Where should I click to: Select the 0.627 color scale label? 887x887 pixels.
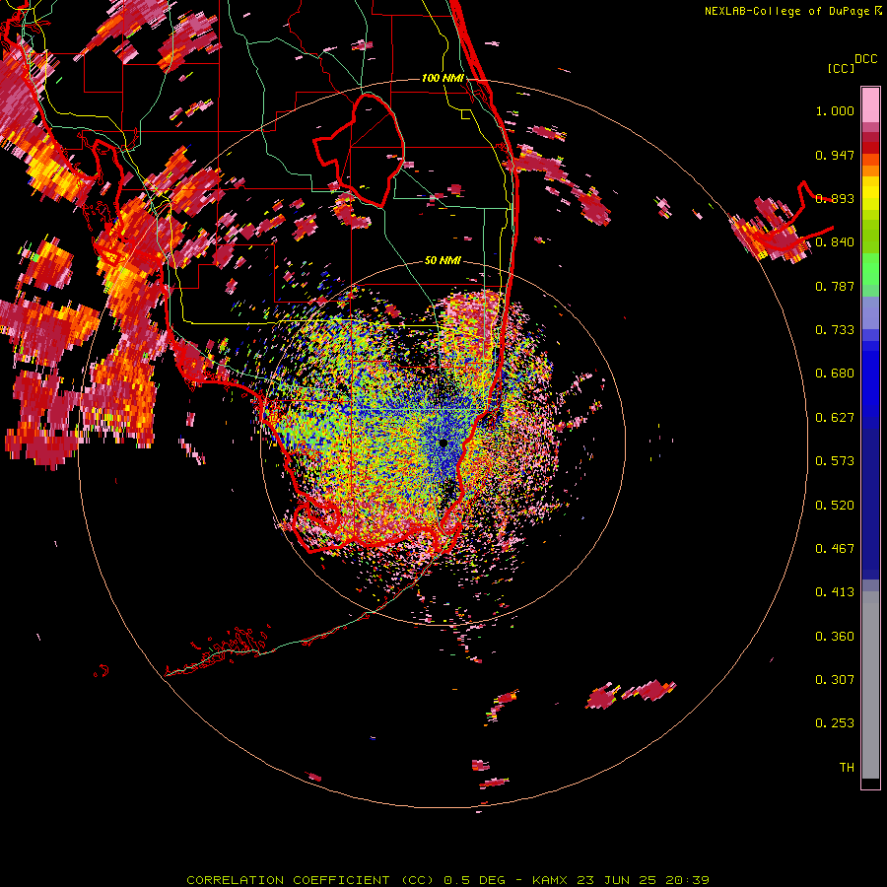[835, 418]
